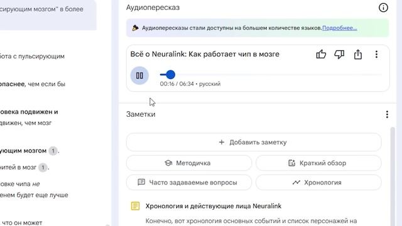402x226 pixels.
Task: Like the Neuralink audio overview
Action: tap(321, 55)
